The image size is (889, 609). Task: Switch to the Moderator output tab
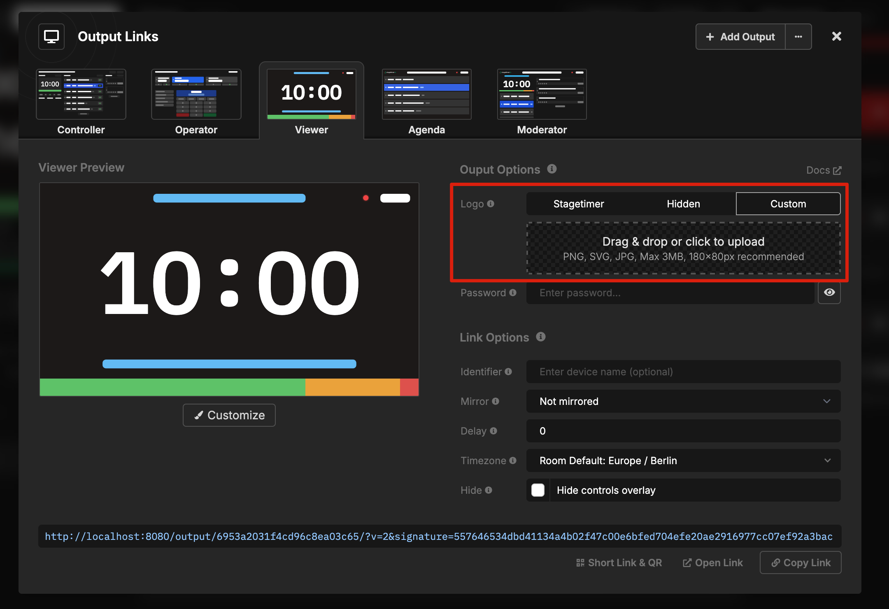point(542,101)
